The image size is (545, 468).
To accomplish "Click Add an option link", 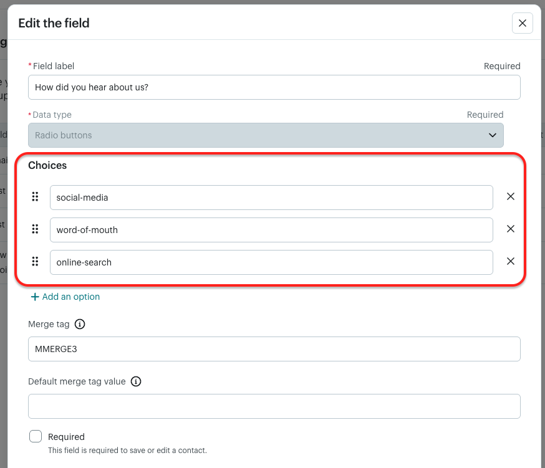I will pos(65,297).
